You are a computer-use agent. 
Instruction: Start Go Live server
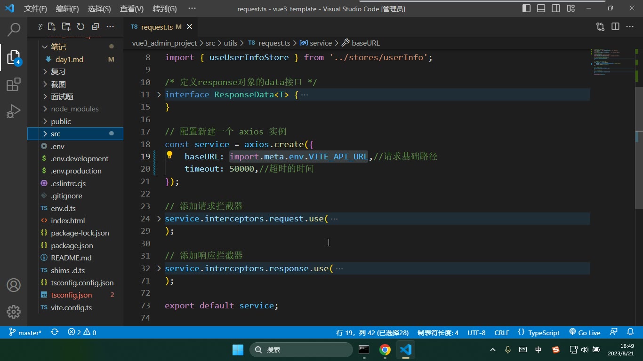pos(585,332)
